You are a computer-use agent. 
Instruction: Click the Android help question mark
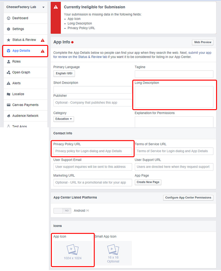(87, 211)
